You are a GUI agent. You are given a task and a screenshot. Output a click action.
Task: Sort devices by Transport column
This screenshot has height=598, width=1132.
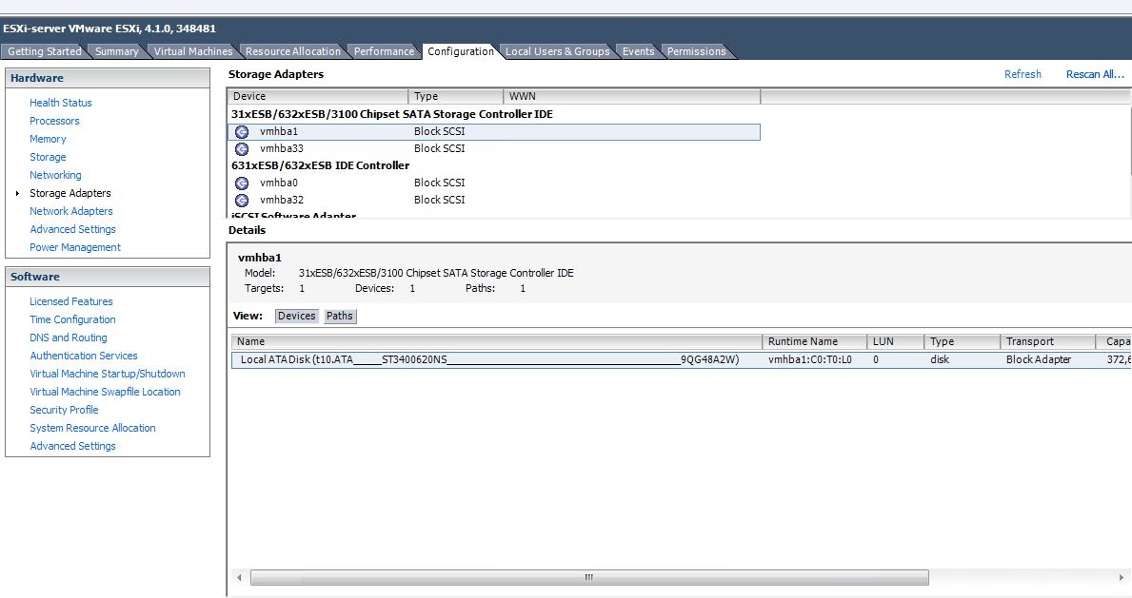point(1047,342)
